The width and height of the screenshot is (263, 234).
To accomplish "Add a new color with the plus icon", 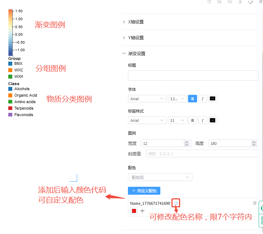I will pyautogui.click(x=142, y=211).
